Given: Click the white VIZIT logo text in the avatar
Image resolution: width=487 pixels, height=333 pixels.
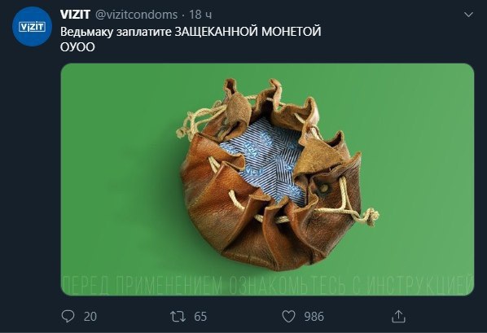Looking at the screenshot, I should [33, 27].
